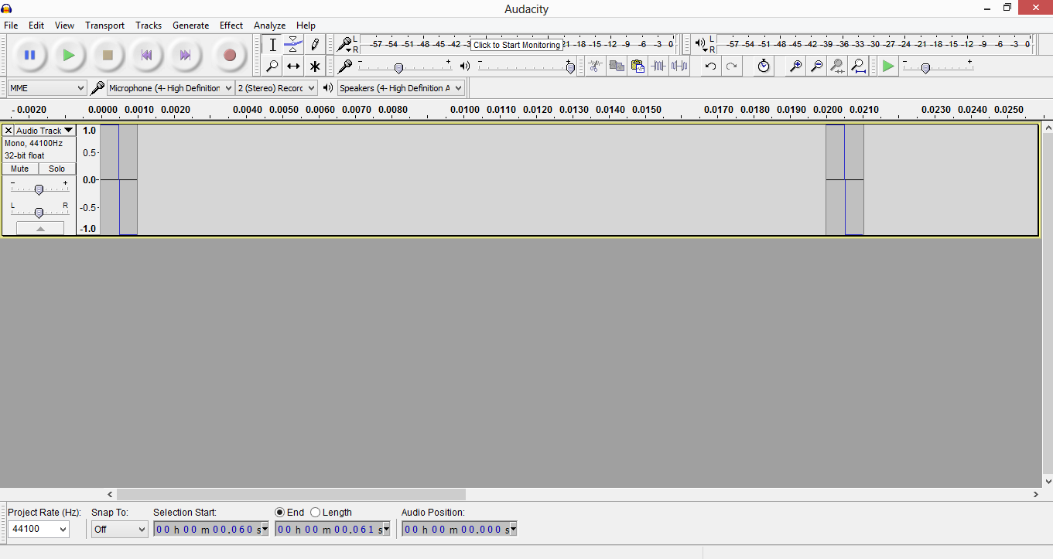
Task: Click the Trim Audio icon
Action: [658, 66]
